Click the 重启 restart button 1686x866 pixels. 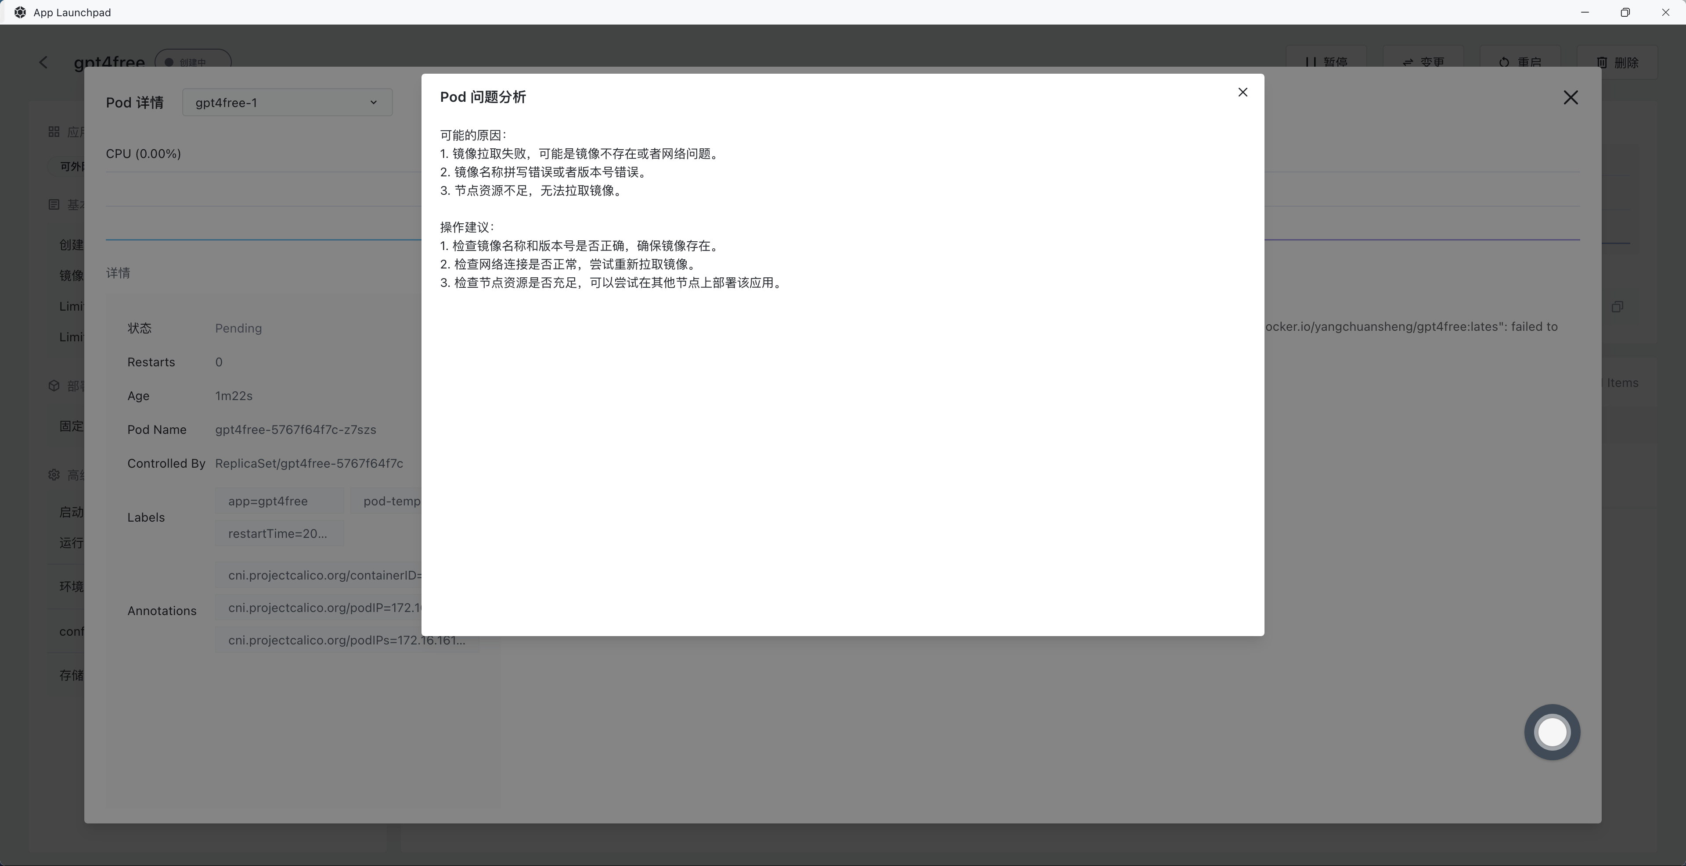point(1520,61)
